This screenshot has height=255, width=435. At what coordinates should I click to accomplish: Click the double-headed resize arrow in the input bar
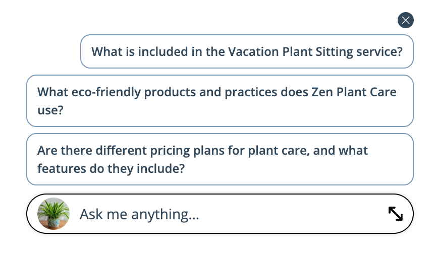395,214
